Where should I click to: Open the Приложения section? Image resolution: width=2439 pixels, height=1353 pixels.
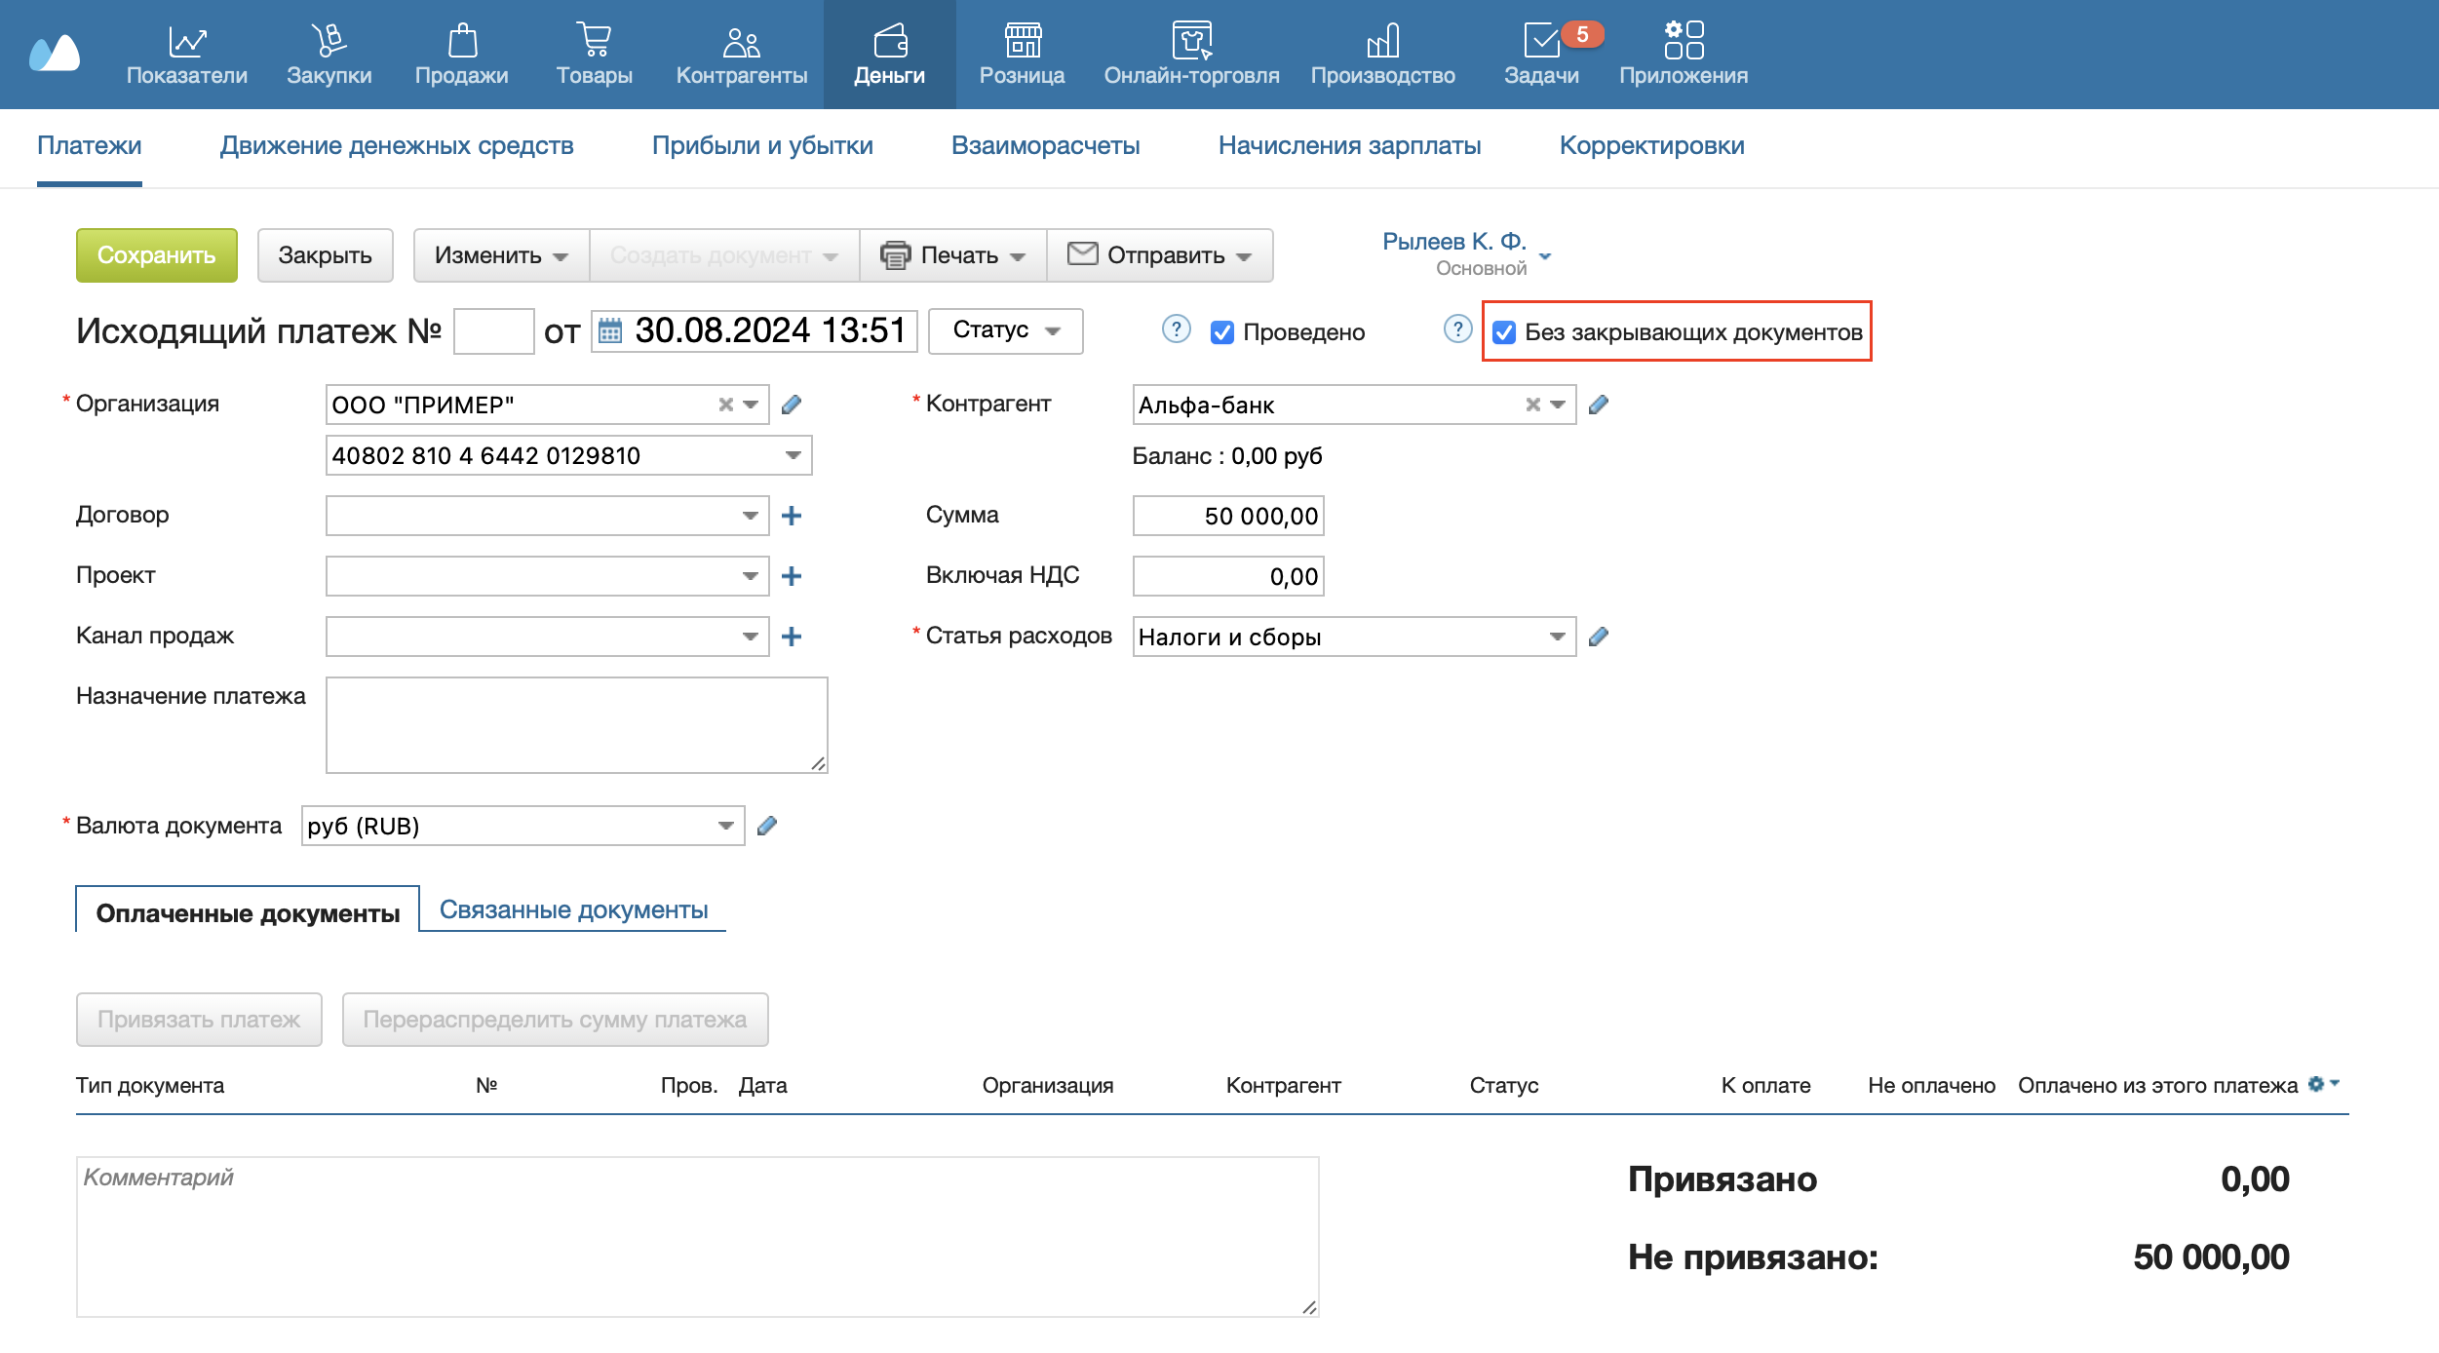[x=1683, y=55]
